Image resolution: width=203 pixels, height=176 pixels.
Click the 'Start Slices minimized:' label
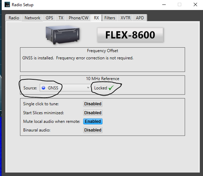point(43,113)
